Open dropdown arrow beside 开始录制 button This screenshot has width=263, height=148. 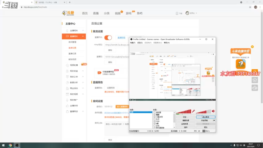click(214, 120)
